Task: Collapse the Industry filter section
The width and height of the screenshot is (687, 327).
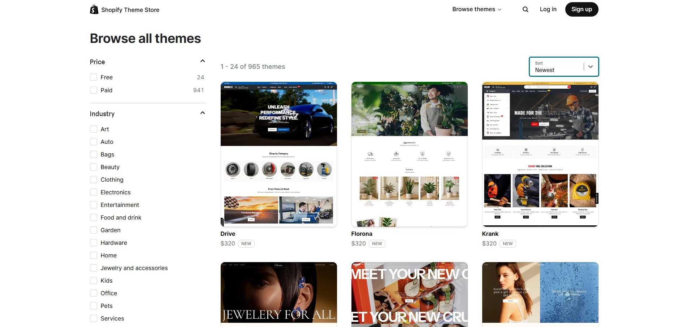Action: coord(203,113)
